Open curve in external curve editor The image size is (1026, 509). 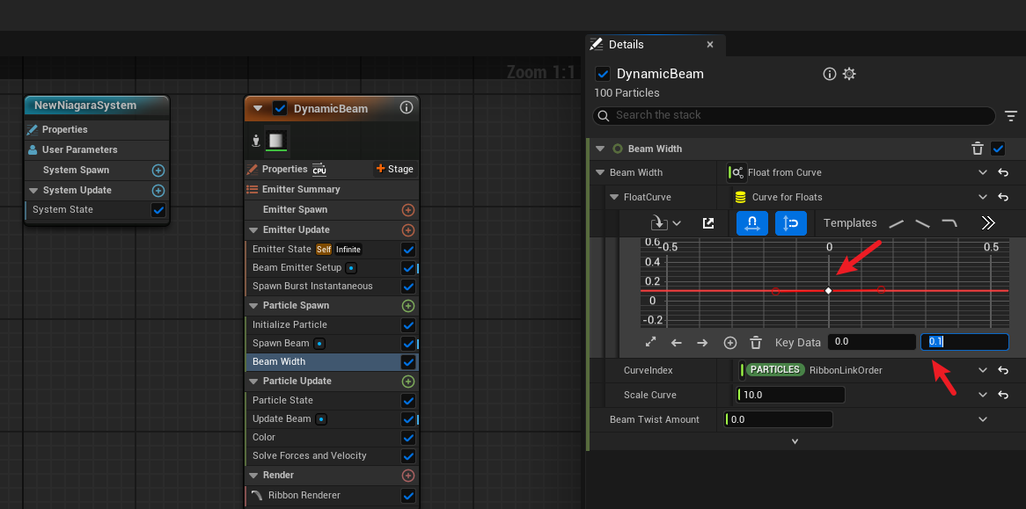click(x=708, y=222)
